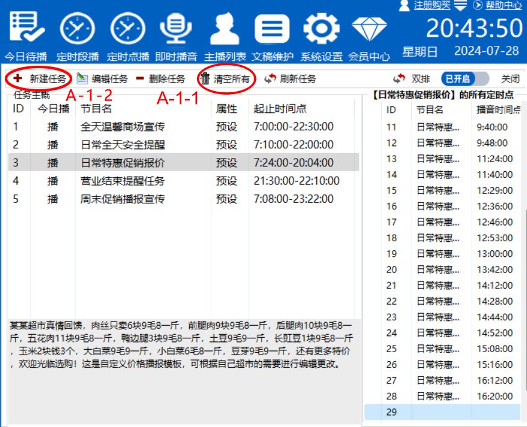Click the 双排 refresh arrows icon

click(x=399, y=79)
